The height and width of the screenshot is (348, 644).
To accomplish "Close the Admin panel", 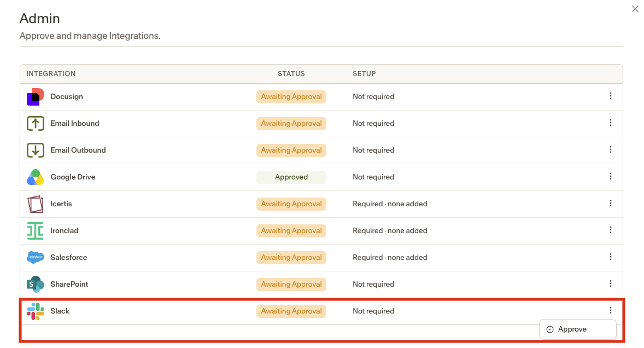I will click(x=635, y=9).
